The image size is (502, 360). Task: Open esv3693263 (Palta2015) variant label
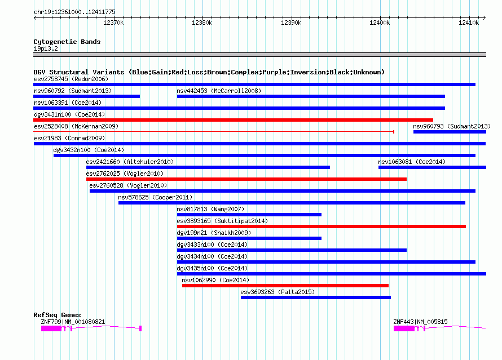[x=278, y=292]
